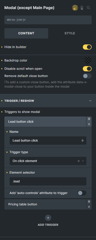The image size is (96, 240).
Task: Click the search magnifier icon
Action: (88, 8)
